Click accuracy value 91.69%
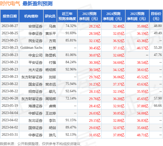 tap(71, 33)
